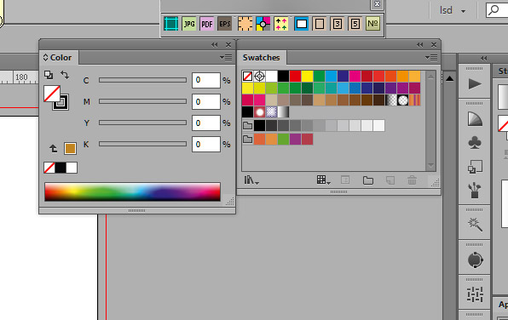The height and width of the screenshot is (320, 508).
Task: Click the EPS export icon
Action: click(225, 24)
